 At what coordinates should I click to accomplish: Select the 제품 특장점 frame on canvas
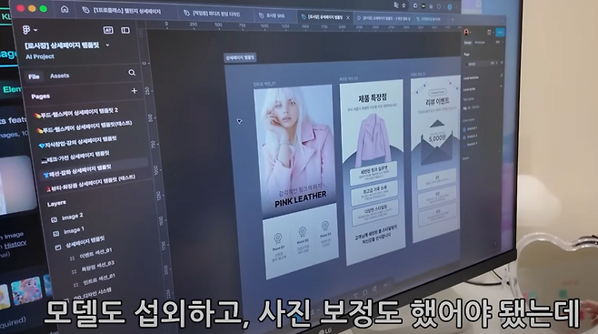point(374,172)
